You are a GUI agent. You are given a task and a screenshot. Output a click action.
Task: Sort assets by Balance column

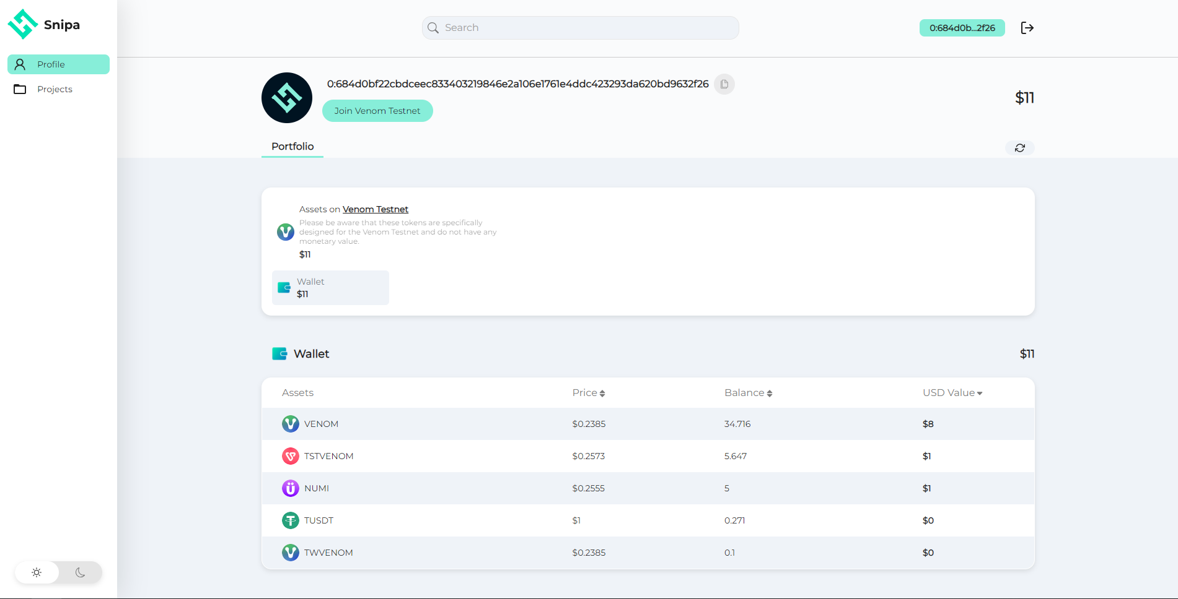coord(749,393)
